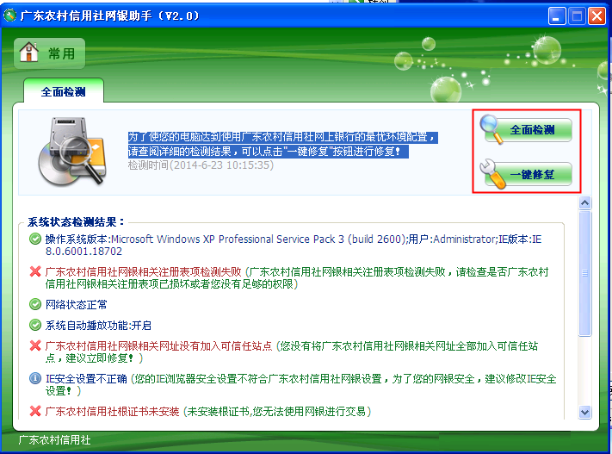Click the red X beside 根证书未安装
612x454 pixels.
click(35, 411)
